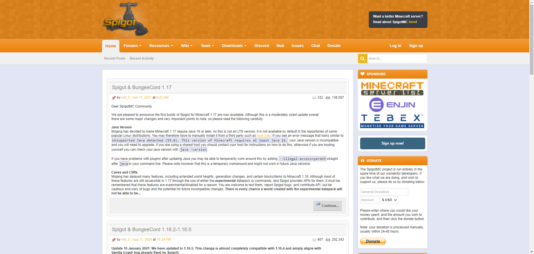Click the Spigot faucet logo
The image size is (534, 254).
[125, 19]
